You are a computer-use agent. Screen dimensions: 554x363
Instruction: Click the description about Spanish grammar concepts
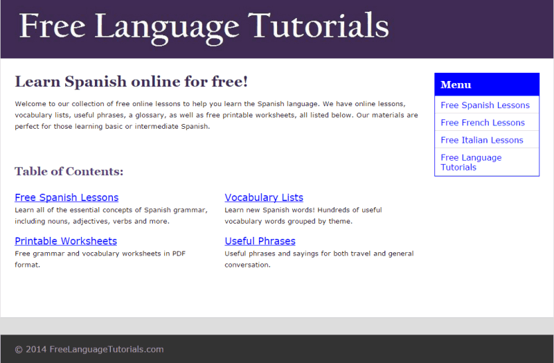coord(111,215)
